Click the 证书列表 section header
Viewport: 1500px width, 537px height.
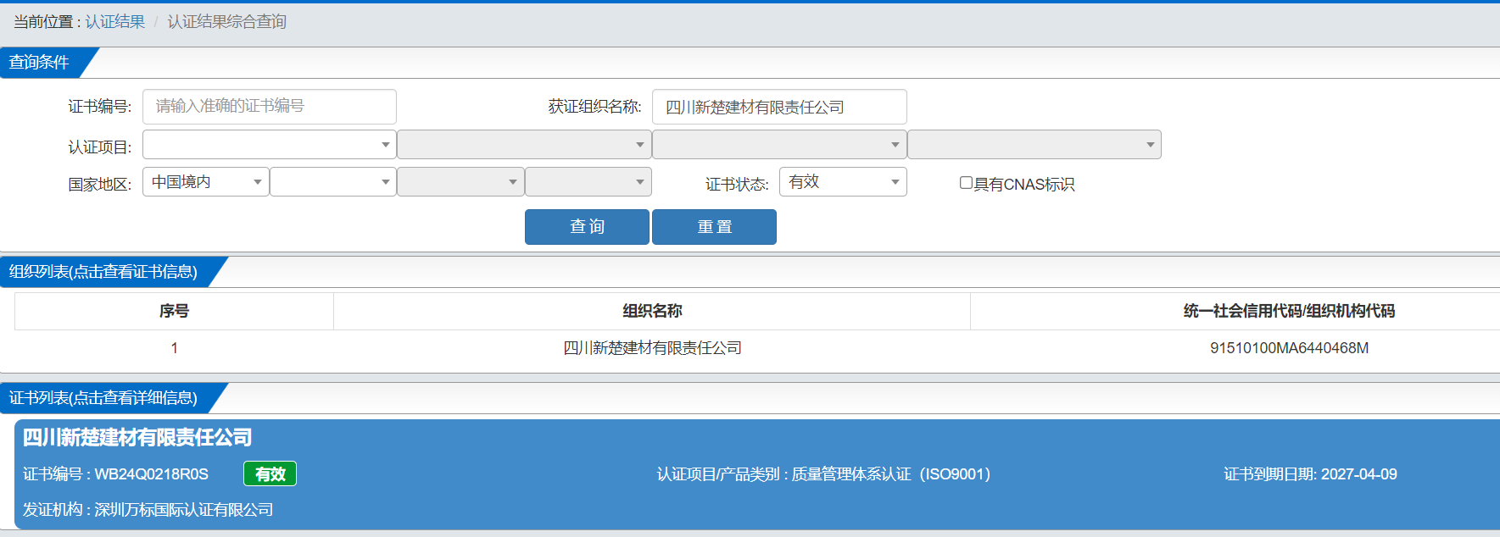coord(103,398)
